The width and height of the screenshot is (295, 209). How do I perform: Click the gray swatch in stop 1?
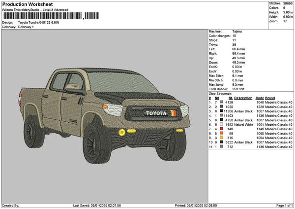click(x=221, y=102)
